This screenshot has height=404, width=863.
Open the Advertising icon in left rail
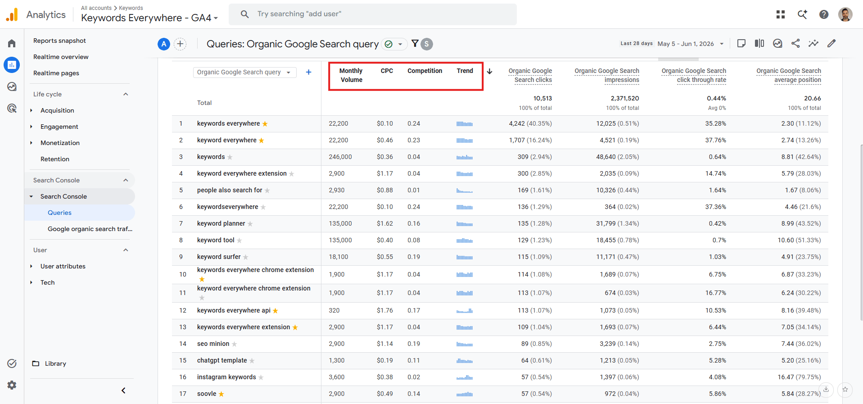click(12, 108)
